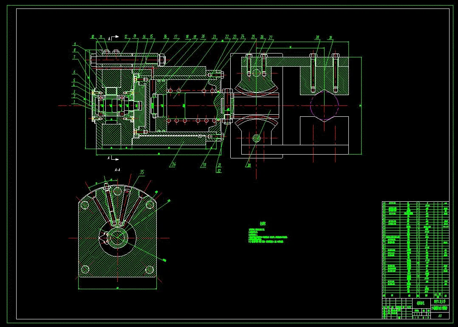Screen dimensions: 458x327
Task: Select callout label 13 above the assembly
Action: coord(135,36)
